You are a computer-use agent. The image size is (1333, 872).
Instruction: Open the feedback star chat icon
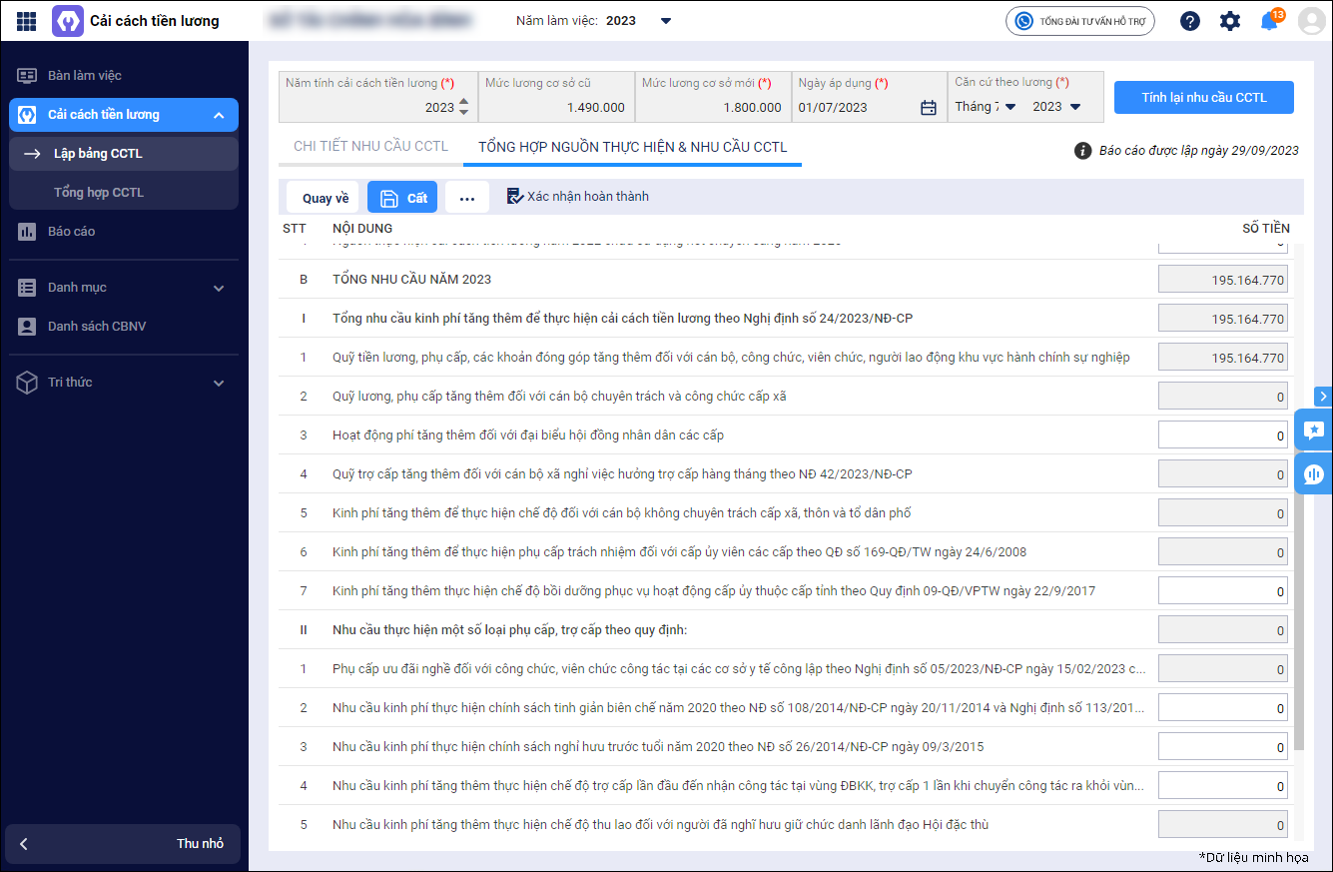coord(1314,430)
